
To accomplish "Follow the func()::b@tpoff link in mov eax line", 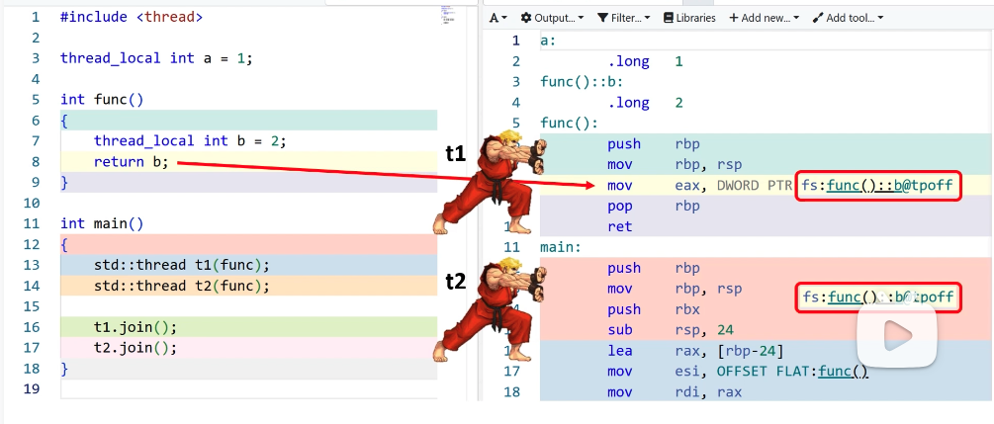I will pyautogui.click(x=889, y=186).
